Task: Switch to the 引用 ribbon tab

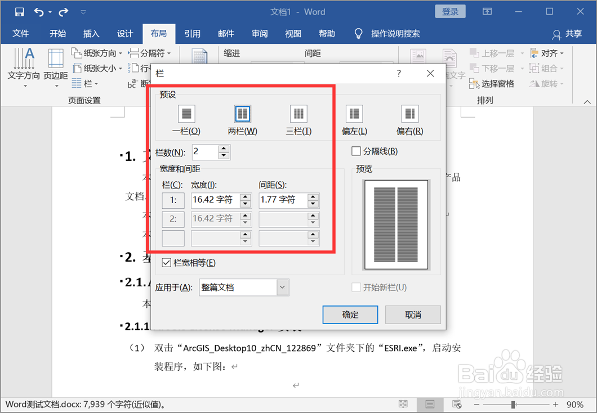Action: (192, 33)
